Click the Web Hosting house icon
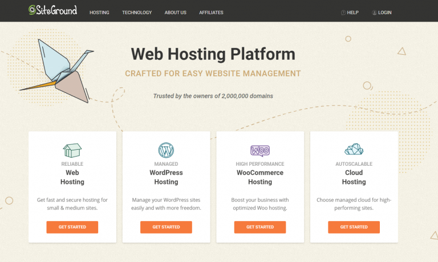Image resolution: width=438 pixels, height=262 pixels. point(72,150)
